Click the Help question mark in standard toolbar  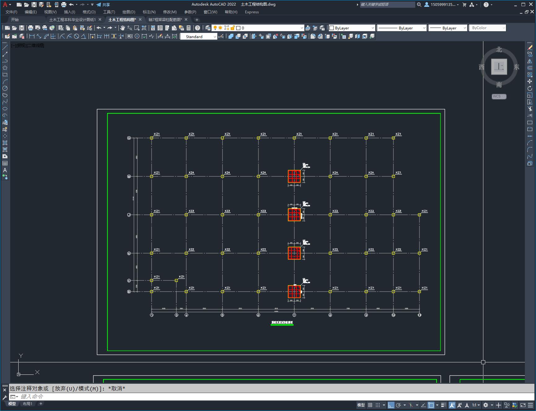(x=198, y=28)
